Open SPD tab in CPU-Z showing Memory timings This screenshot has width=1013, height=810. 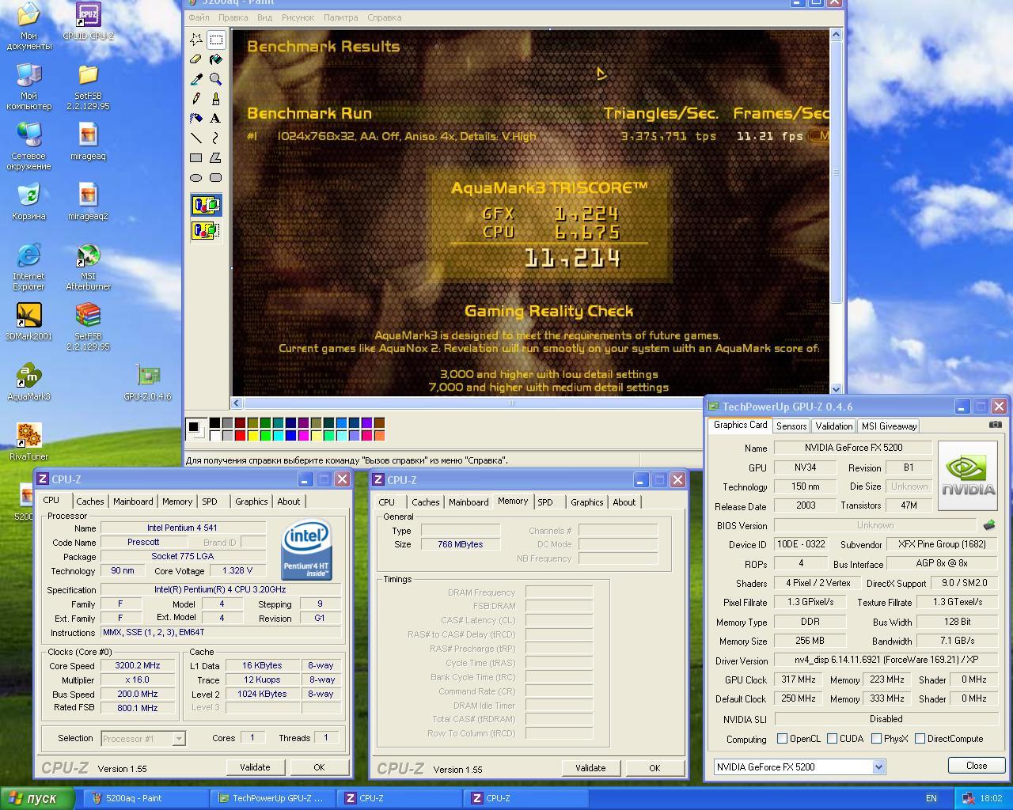pos(545,502)
